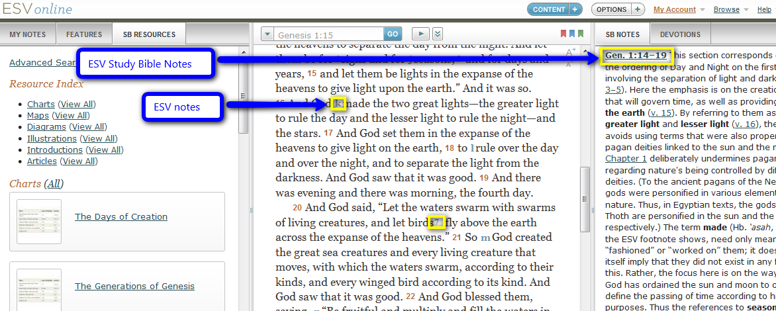Viewport: 776px width, 311px height.
Task: Play audio of the passage
Action: pyautogui.click(x=421, y=34)
